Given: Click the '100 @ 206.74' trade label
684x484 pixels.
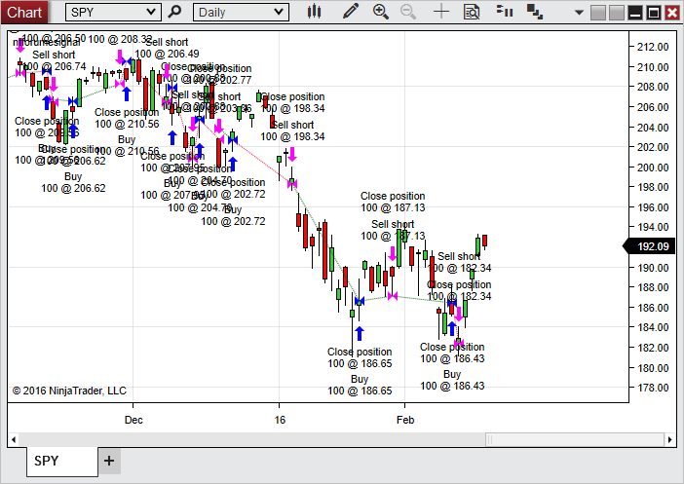Looking at the screenshot, I should click(x=55, y=66).
